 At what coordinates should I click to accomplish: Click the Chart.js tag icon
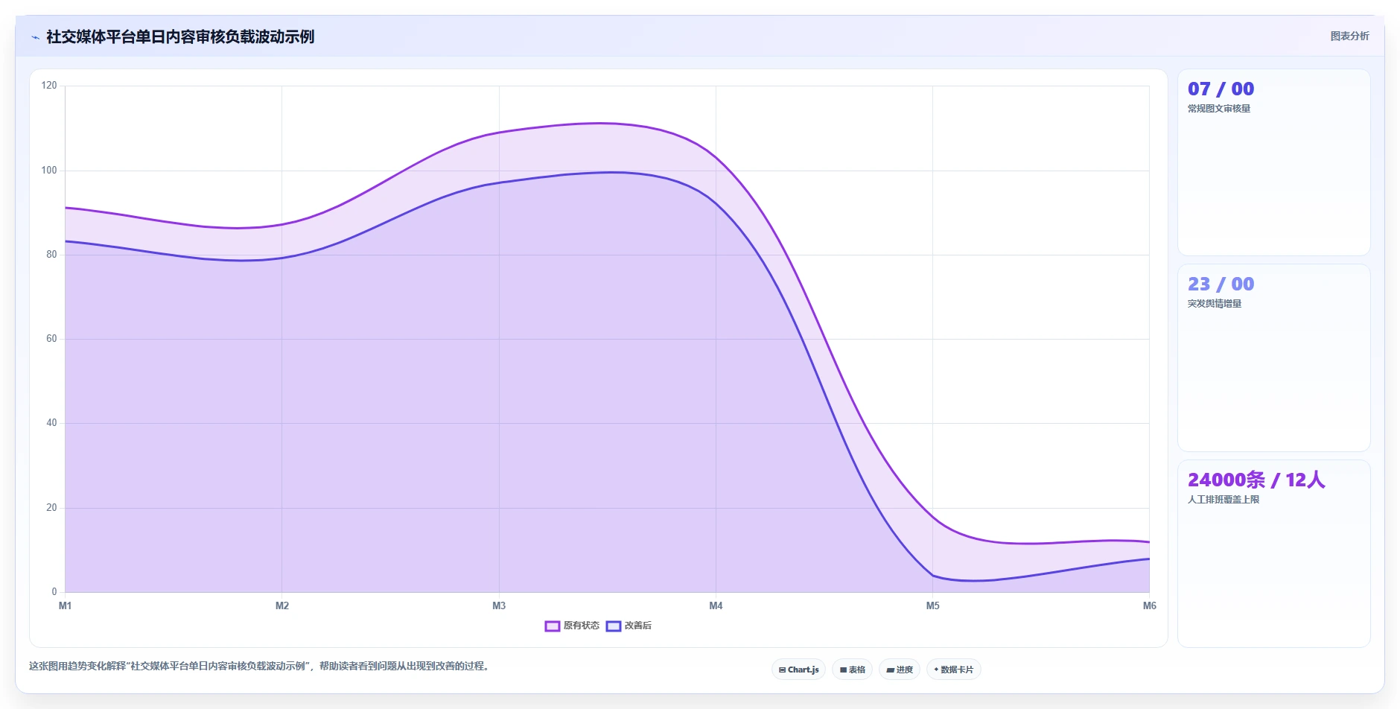pyautogui.click(x=782, y=670)
